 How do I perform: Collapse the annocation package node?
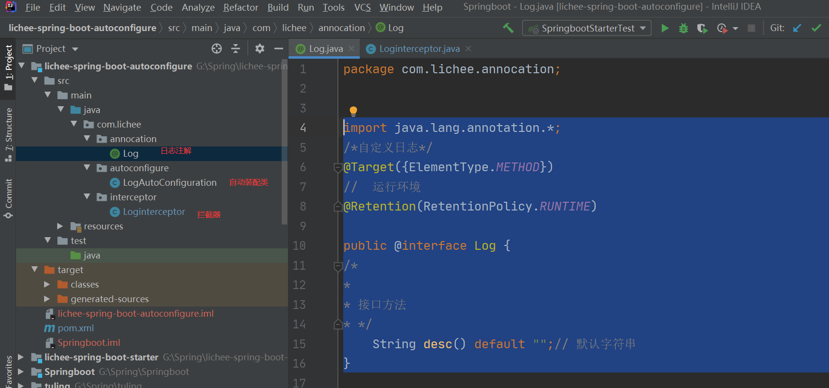[x=87, y=138]
